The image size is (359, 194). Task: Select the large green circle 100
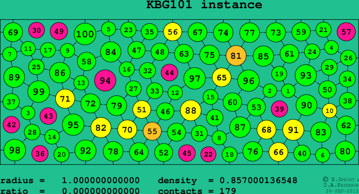tap(85, 34)
